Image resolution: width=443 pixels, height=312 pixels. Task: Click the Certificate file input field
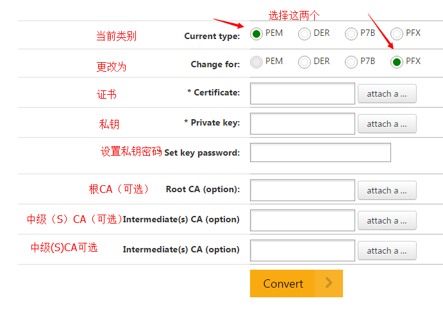[x=302, y=94]
